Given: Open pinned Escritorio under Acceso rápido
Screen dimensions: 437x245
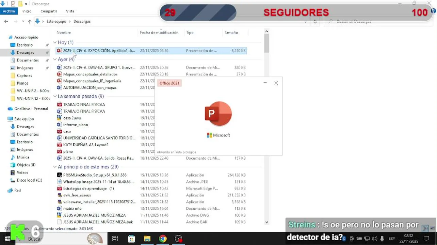Looking at the screenshot, I should coord(25,45).
